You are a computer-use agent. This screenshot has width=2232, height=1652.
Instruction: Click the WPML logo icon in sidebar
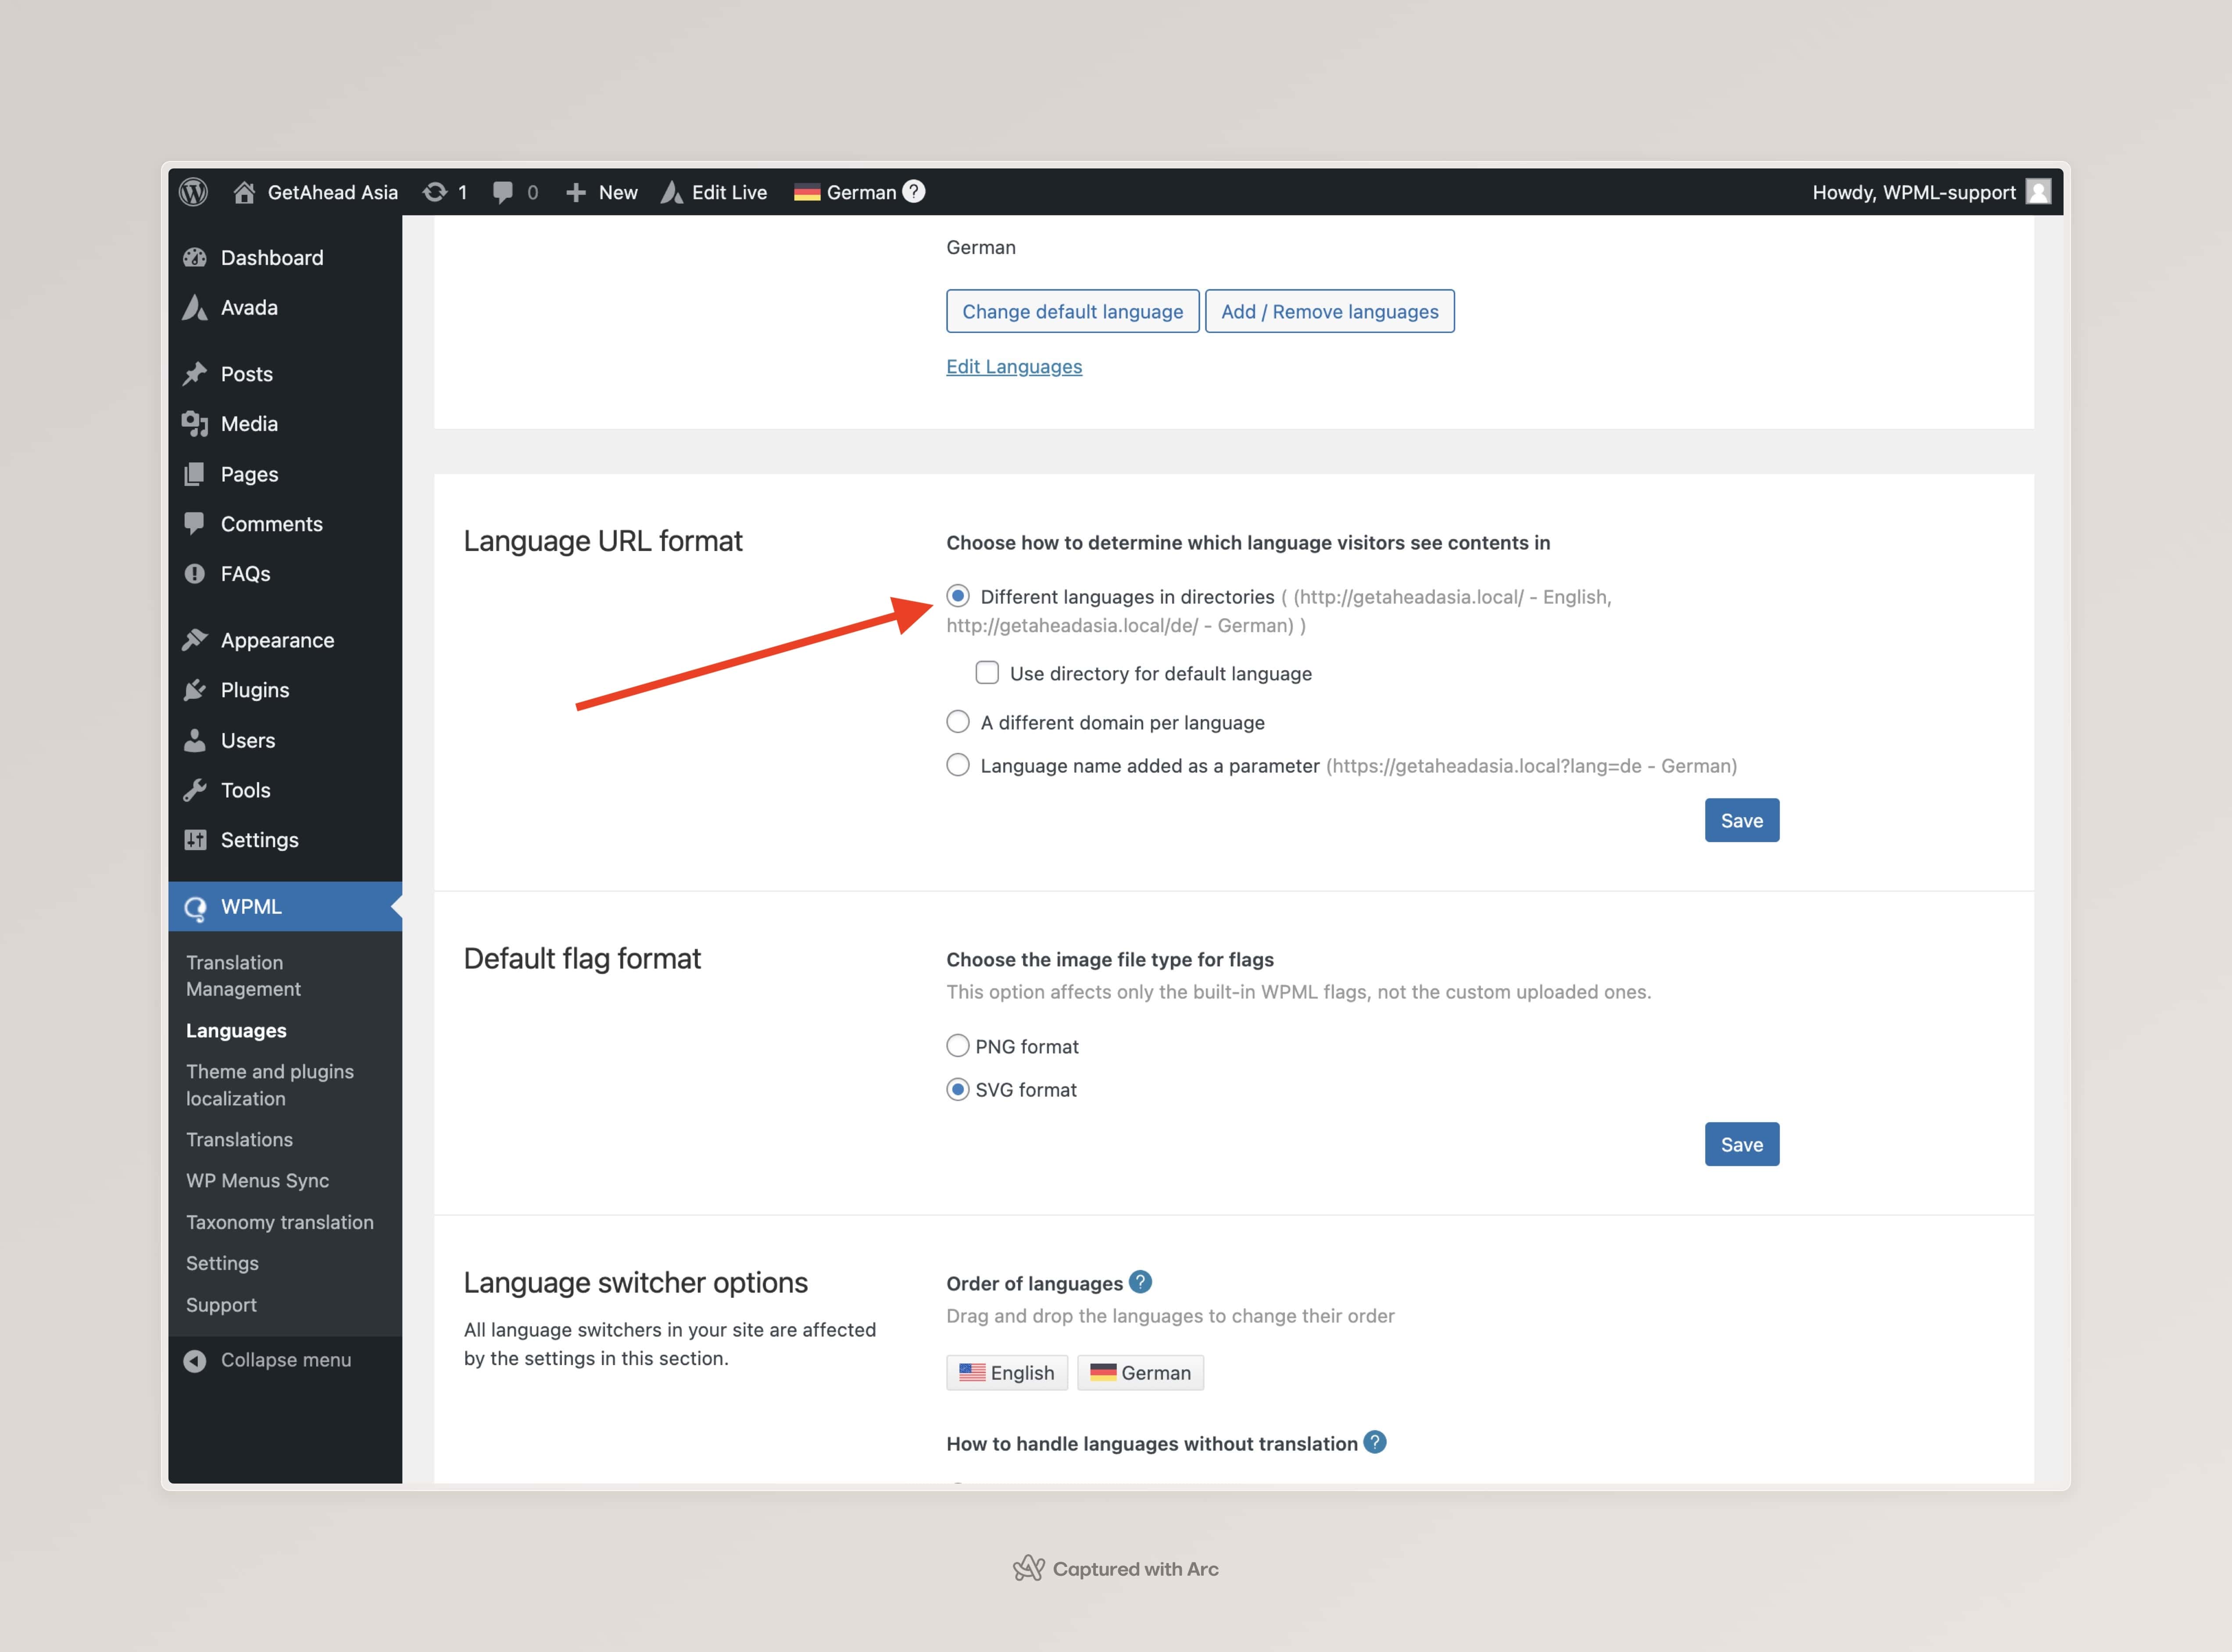click(195, 907)
